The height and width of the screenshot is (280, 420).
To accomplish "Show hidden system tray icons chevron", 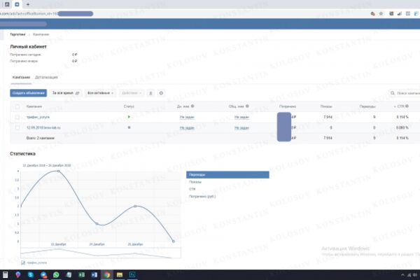I will (x=402, y=275).
